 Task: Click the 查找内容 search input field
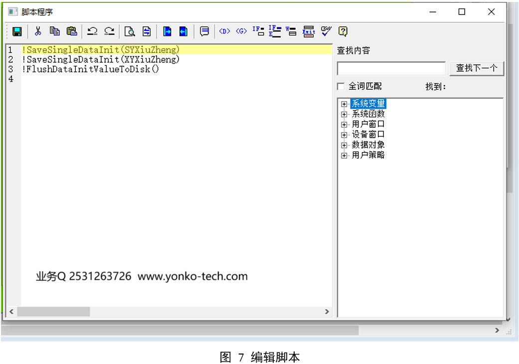(391, 68)
